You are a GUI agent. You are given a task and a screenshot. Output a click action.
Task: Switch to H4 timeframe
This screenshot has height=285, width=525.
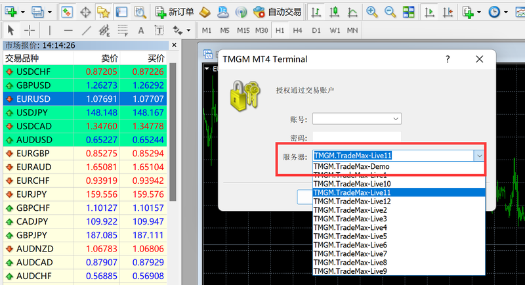coord(298,30)
